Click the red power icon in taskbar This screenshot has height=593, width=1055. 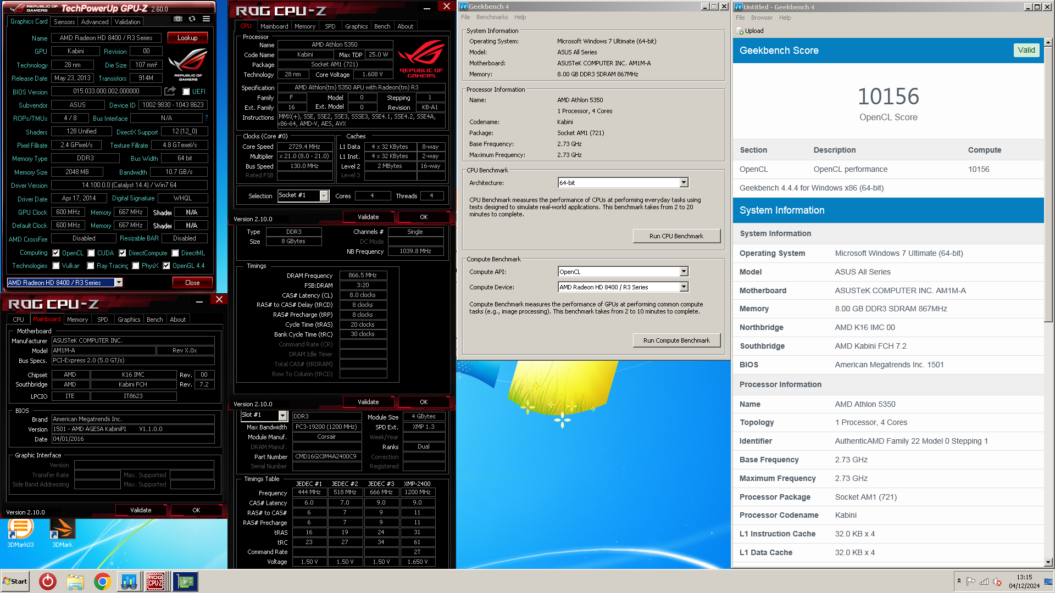(x=48, y=581)
